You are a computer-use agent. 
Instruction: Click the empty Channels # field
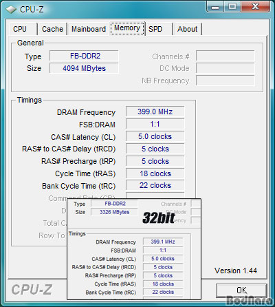pos(225,56)
